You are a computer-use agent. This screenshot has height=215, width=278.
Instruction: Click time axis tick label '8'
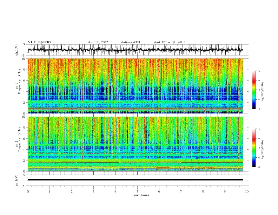203,191
